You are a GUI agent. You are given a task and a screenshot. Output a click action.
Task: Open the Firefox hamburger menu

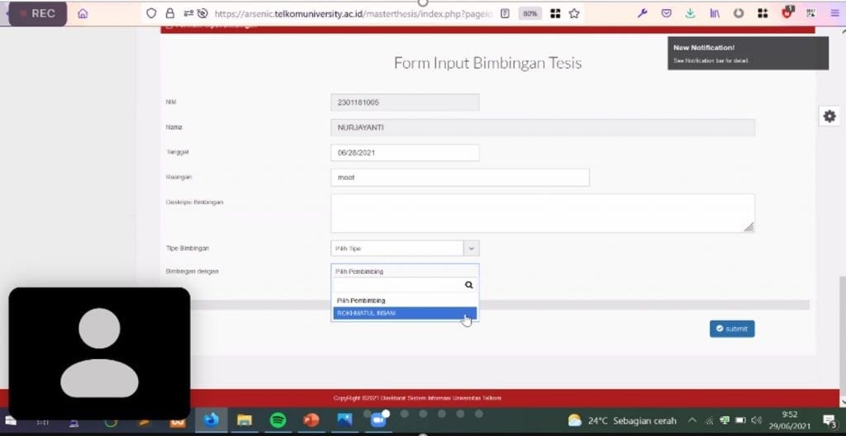point(834,13)
